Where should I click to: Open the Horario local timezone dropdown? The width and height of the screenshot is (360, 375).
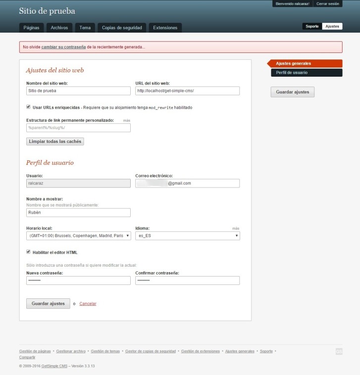coord(78,236)
